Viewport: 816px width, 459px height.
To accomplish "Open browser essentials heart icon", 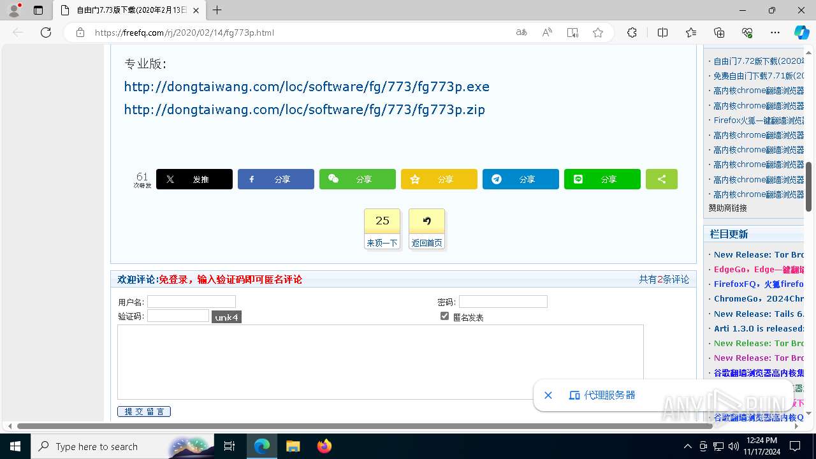I will pos(747,33).
